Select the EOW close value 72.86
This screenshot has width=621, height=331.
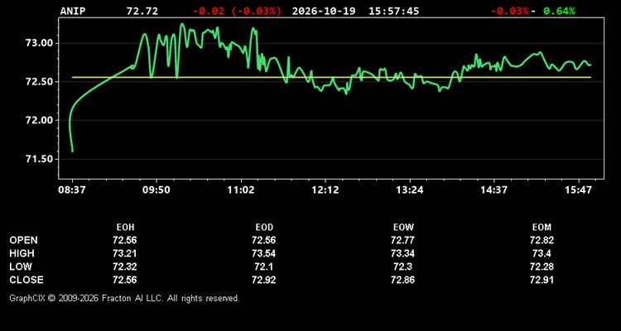[402, 280]
